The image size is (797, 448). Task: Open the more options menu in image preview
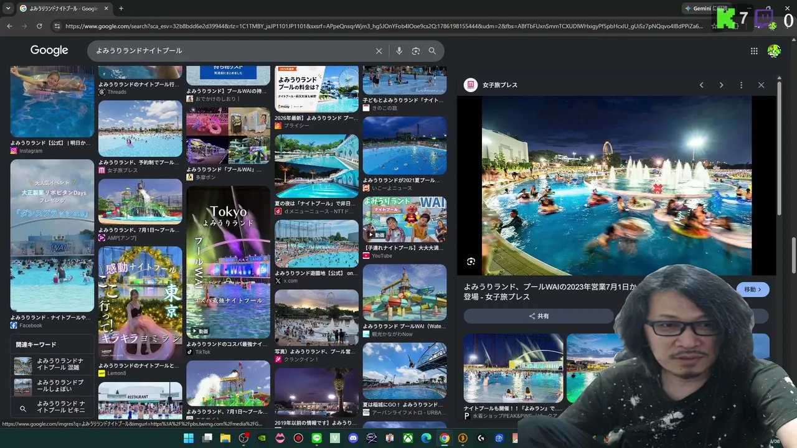click(x=741, y=85)
